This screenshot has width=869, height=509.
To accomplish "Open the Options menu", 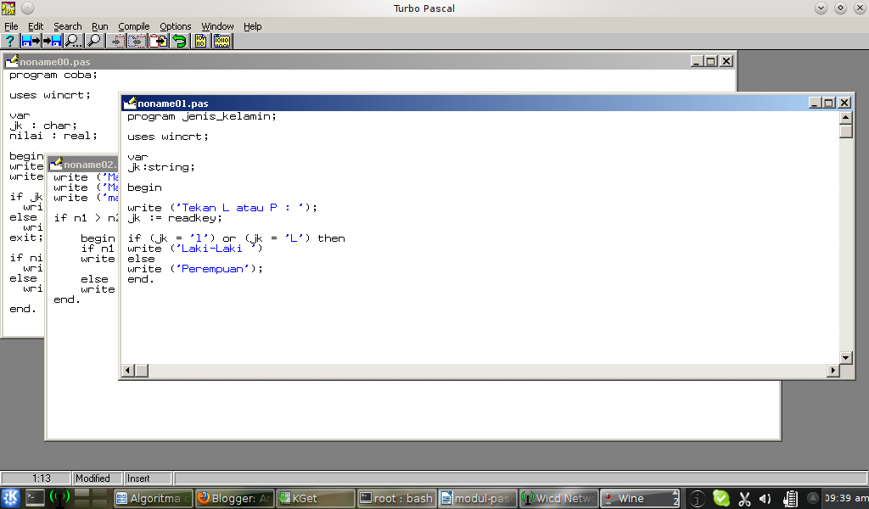I will (x=175, y=26).
